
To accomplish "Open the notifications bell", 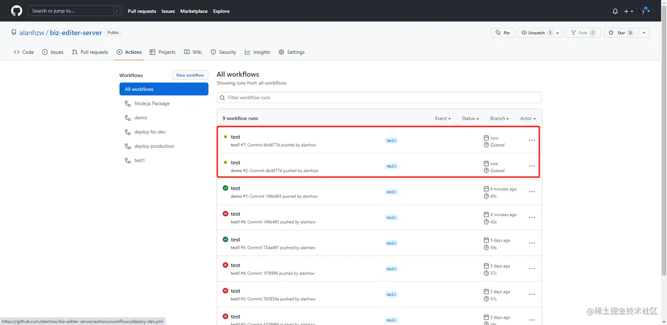I will pos(615,11).
